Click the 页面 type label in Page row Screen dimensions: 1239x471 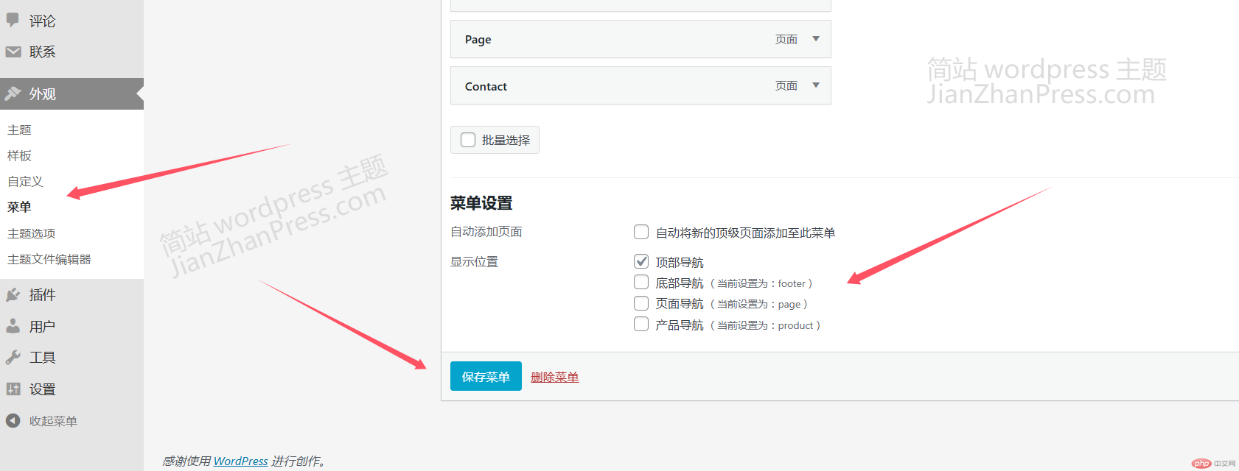click(786, 39)
